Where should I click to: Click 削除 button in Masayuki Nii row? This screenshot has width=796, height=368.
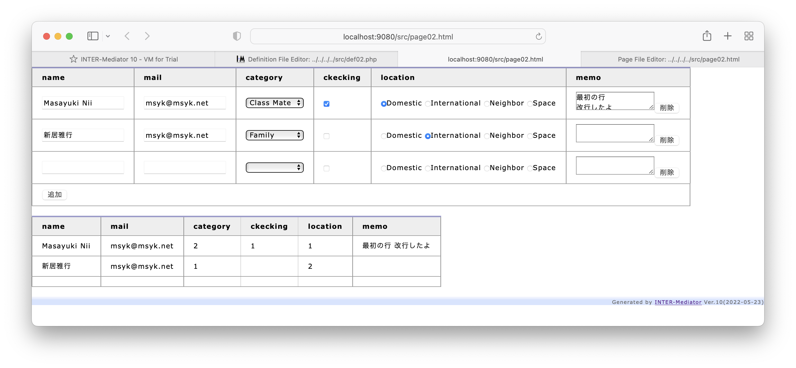(667, 108)
